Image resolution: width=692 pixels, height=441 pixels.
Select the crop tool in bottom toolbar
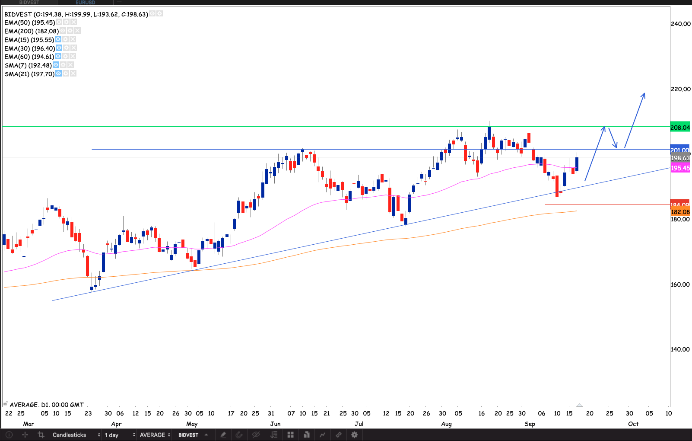[x=41, y=435]
